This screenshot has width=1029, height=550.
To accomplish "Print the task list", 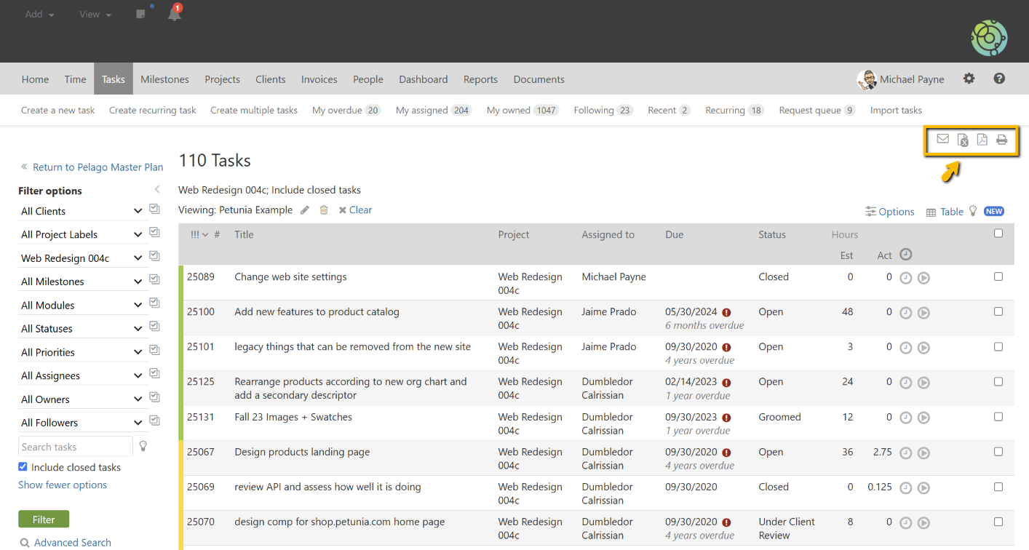I will pyautogui.click(x=1002, y=139).
